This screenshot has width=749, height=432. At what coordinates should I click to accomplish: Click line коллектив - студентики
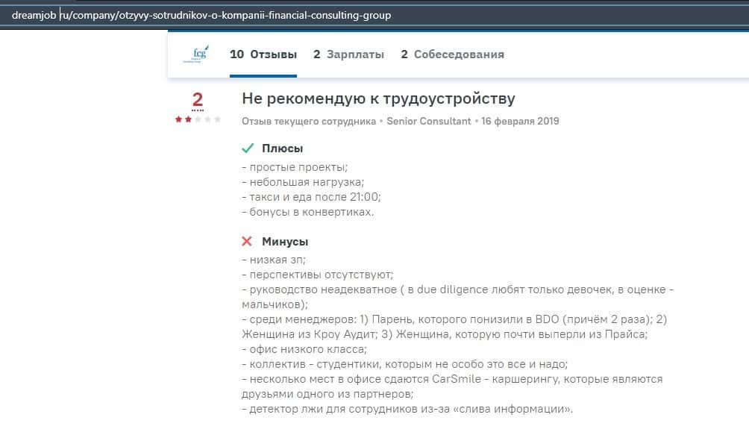tap(404, 364)
